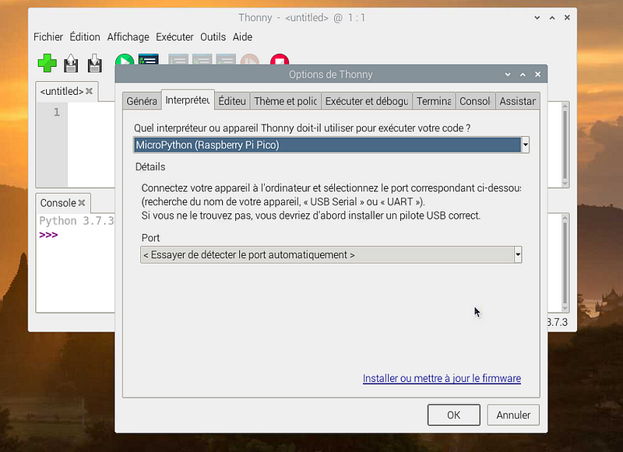Screen dimensions: 623x452
Task: Maximize the Options de Thonny dialog
Action: click(x=523, y=74)
